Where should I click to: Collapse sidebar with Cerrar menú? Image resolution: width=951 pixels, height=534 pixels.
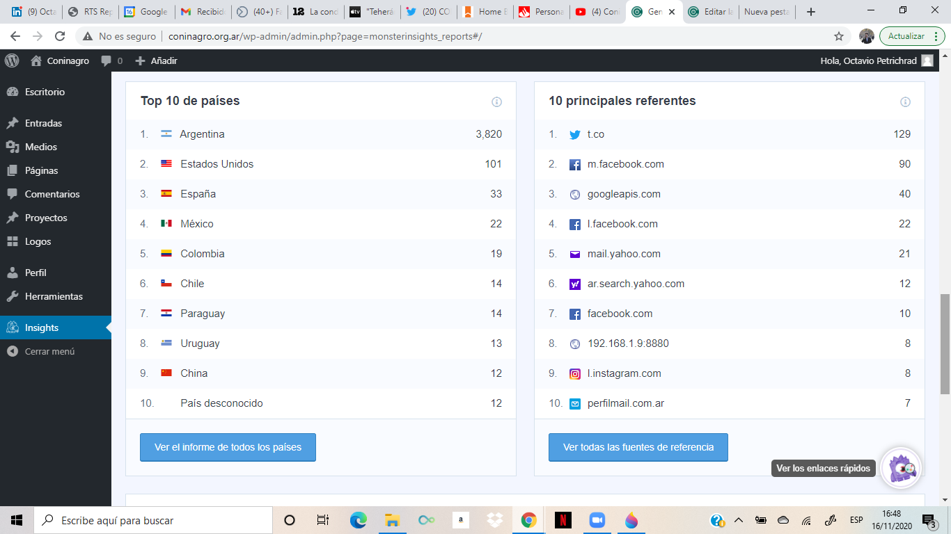tap(49, 351)
